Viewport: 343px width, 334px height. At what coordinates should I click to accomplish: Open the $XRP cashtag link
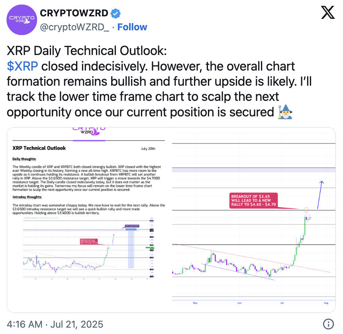22,66
